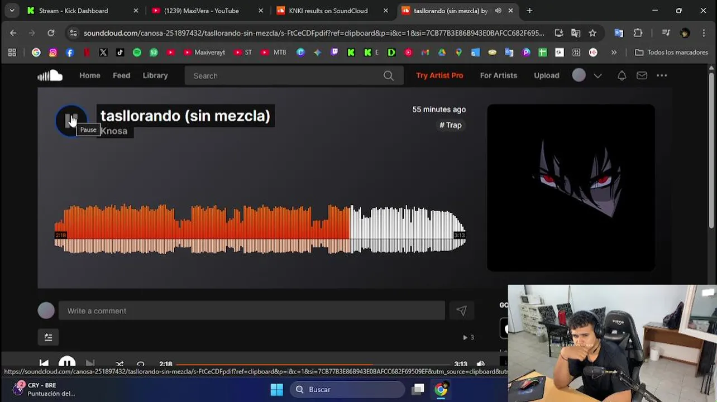Open SoundCloud more options (three dots)
The image size is (717, 402).
click(x=662, y=75)
